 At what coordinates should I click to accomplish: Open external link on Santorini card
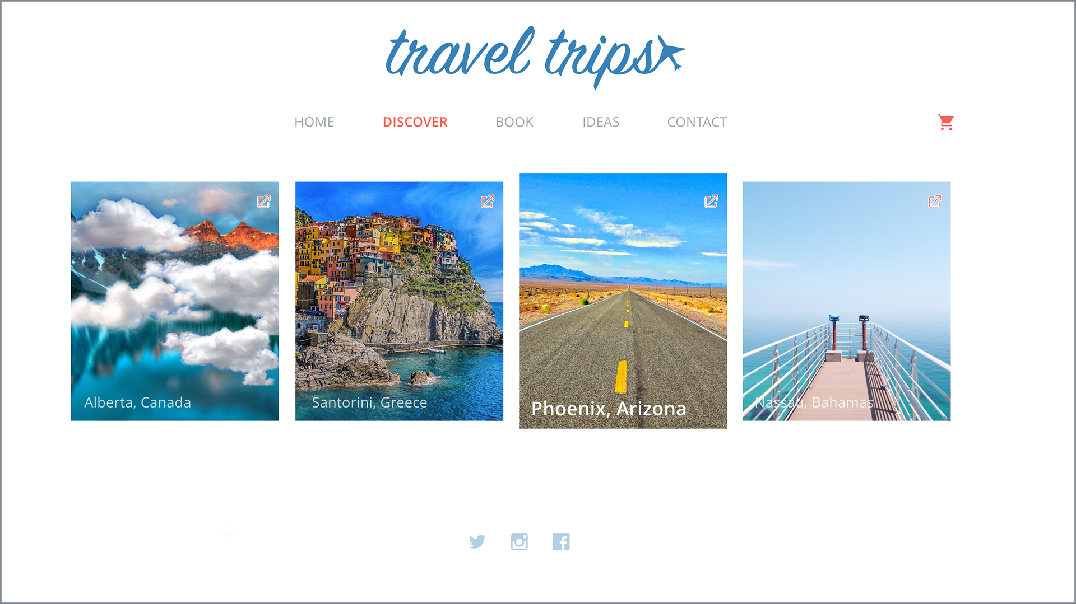point(488,202)
